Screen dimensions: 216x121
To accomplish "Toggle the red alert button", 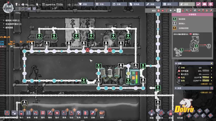I will pos(34,9).
